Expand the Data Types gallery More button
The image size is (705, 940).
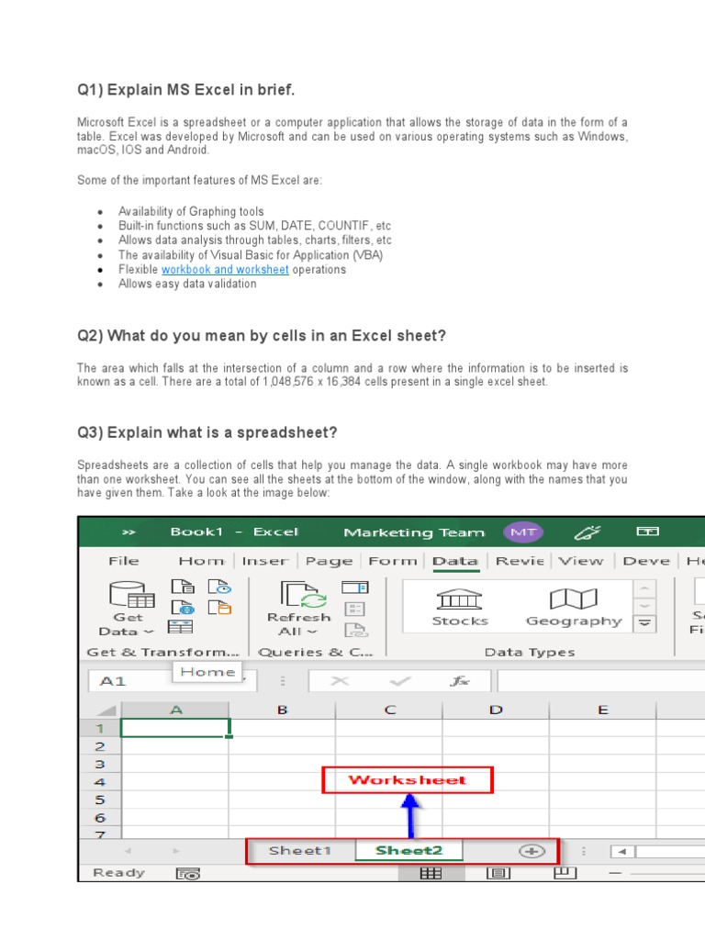pyautogui.click(x=644, y=623)
